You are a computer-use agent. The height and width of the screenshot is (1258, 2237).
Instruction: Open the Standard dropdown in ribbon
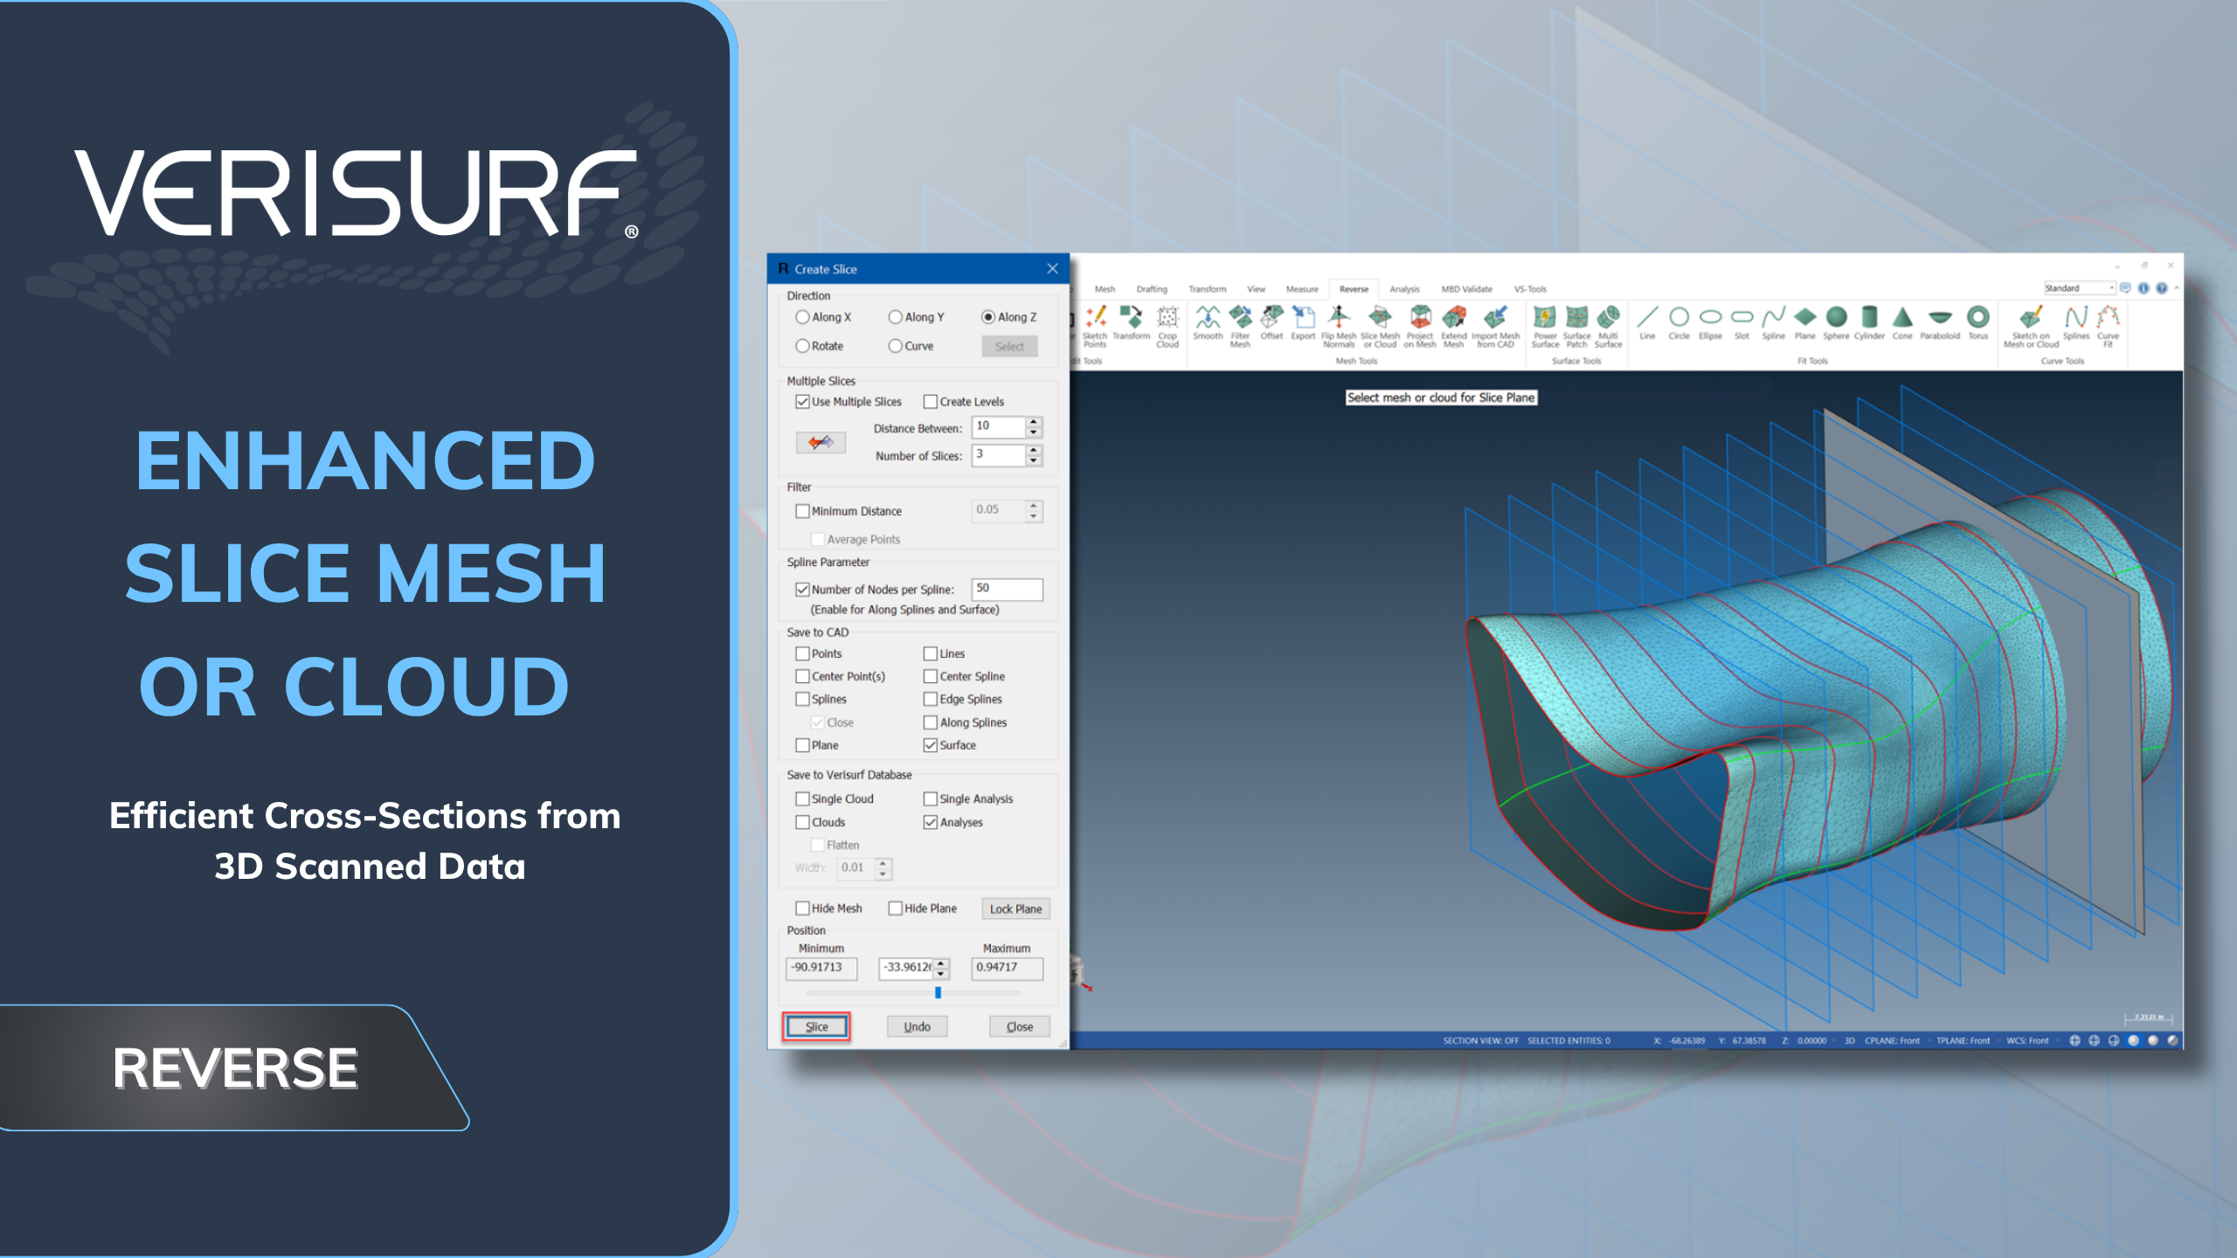2080,288
